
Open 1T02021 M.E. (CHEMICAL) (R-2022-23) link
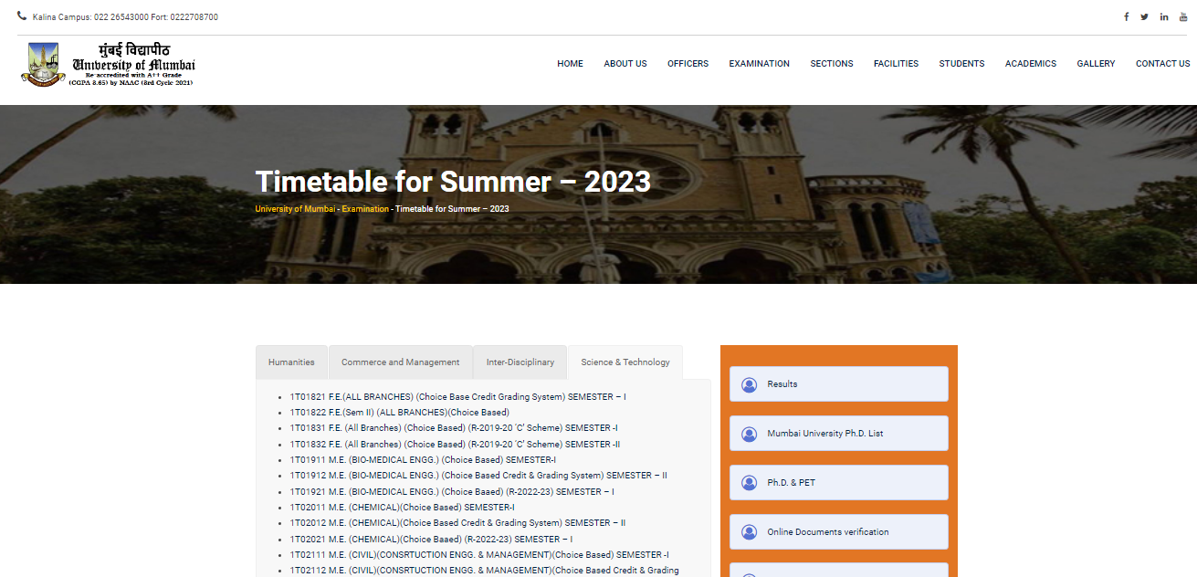pyautogui.click(x=431, y=540)
